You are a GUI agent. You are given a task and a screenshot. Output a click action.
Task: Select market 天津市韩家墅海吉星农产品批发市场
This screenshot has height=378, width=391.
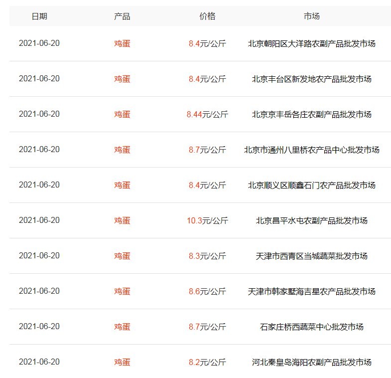(x=311, y=292)
